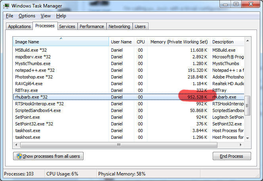The width and height of the screenshot is (263, 181).
Task: Click the 11.608 K memory value
Action: 198,50
